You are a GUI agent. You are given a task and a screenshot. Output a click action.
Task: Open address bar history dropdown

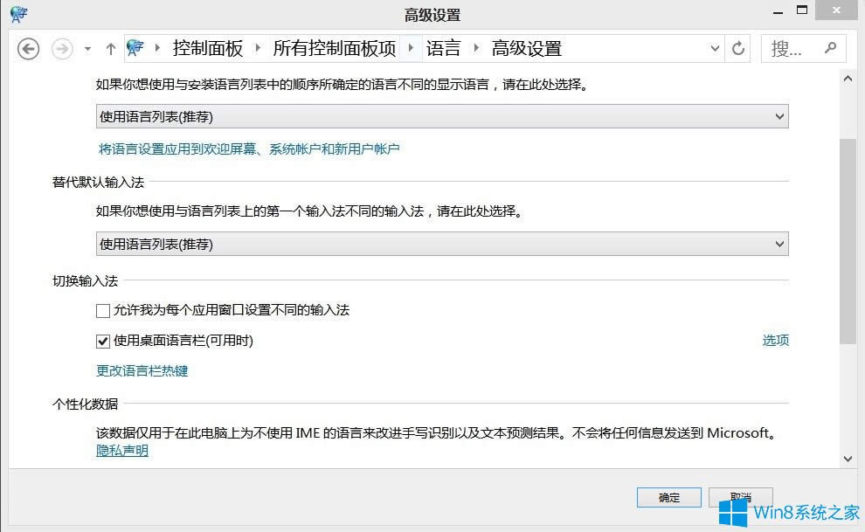pos(715,49)
